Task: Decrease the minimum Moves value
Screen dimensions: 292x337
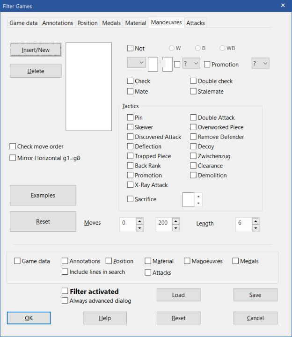Action: (139, 228)
